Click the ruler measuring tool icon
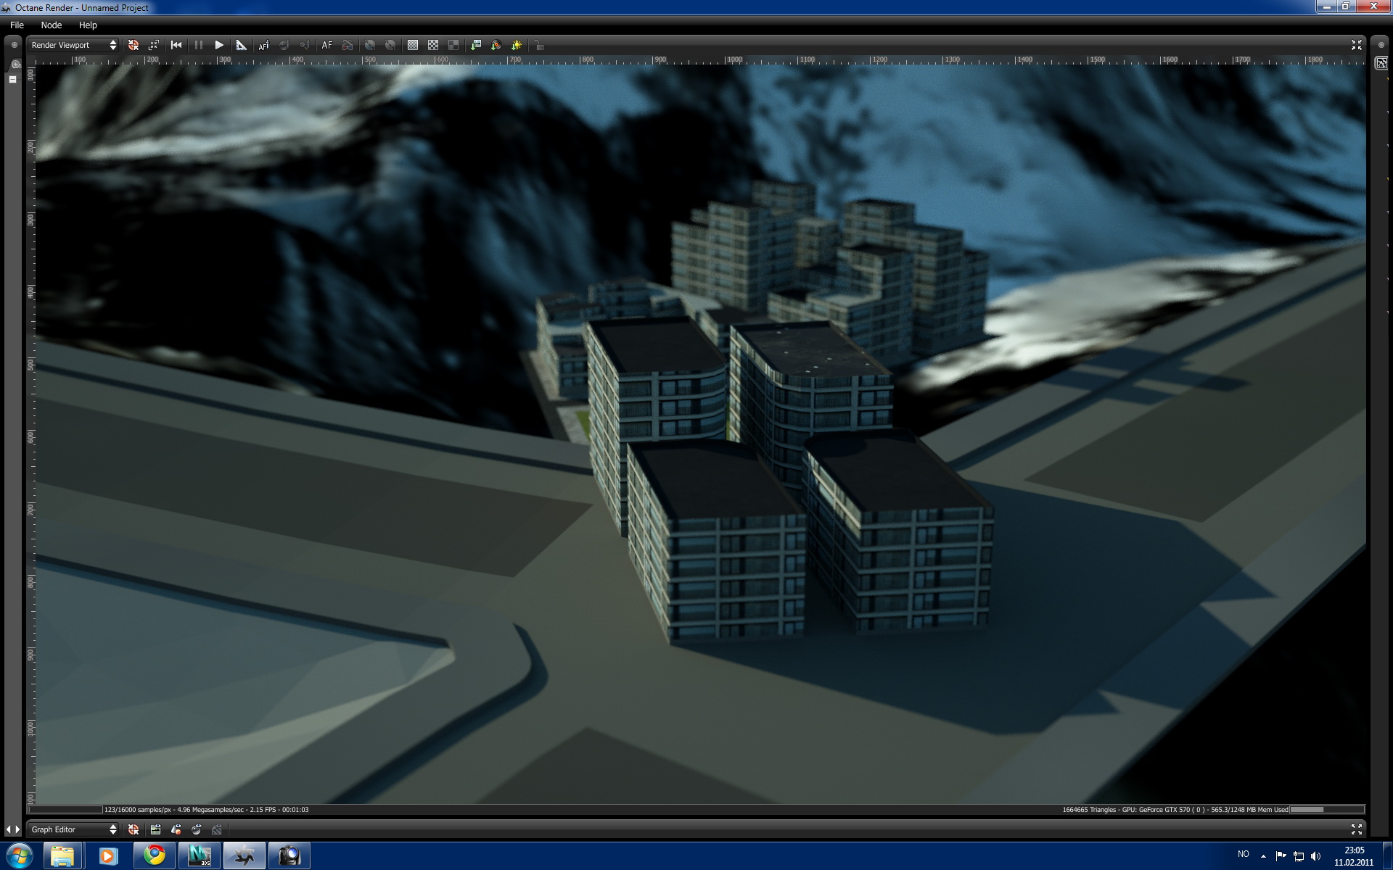Image resolution: width=1393 pixels, height=870 pixels. click(242, 45)
